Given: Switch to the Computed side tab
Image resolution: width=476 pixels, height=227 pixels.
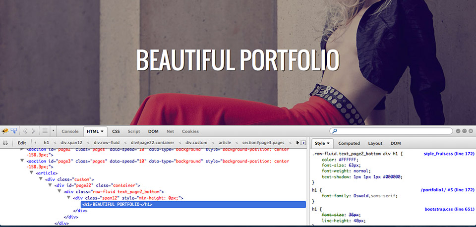Looking at the screenshot, I should pos(349,143).
